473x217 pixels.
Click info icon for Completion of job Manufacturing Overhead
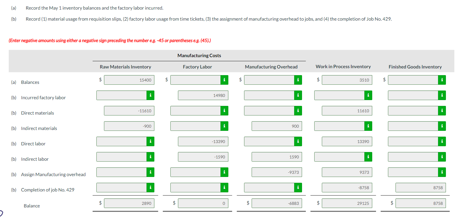point(298,187)
